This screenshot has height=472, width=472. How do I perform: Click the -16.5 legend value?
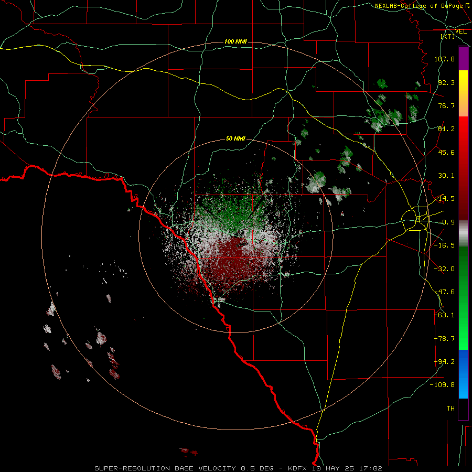444,245
